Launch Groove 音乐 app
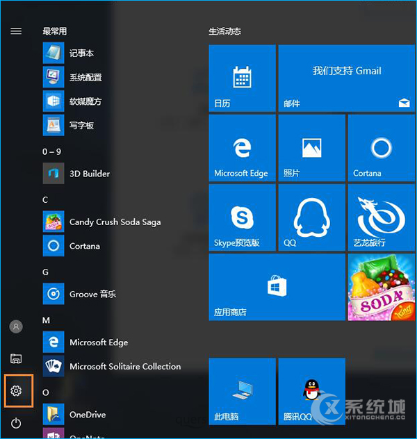This screenshot has width=417, height=439. [x=79, y=294]
